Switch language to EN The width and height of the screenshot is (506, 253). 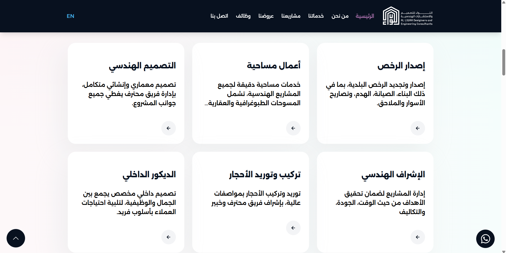click(70, 16)
